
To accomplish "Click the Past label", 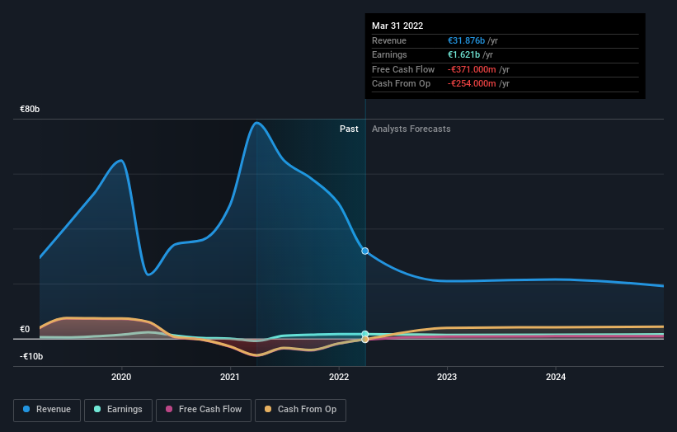I will point(349,129).
